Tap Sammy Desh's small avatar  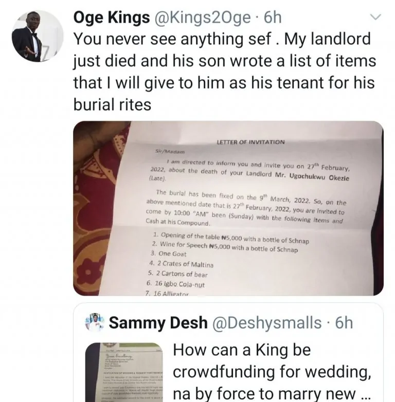pyautogui.click(x=96, y=323)
